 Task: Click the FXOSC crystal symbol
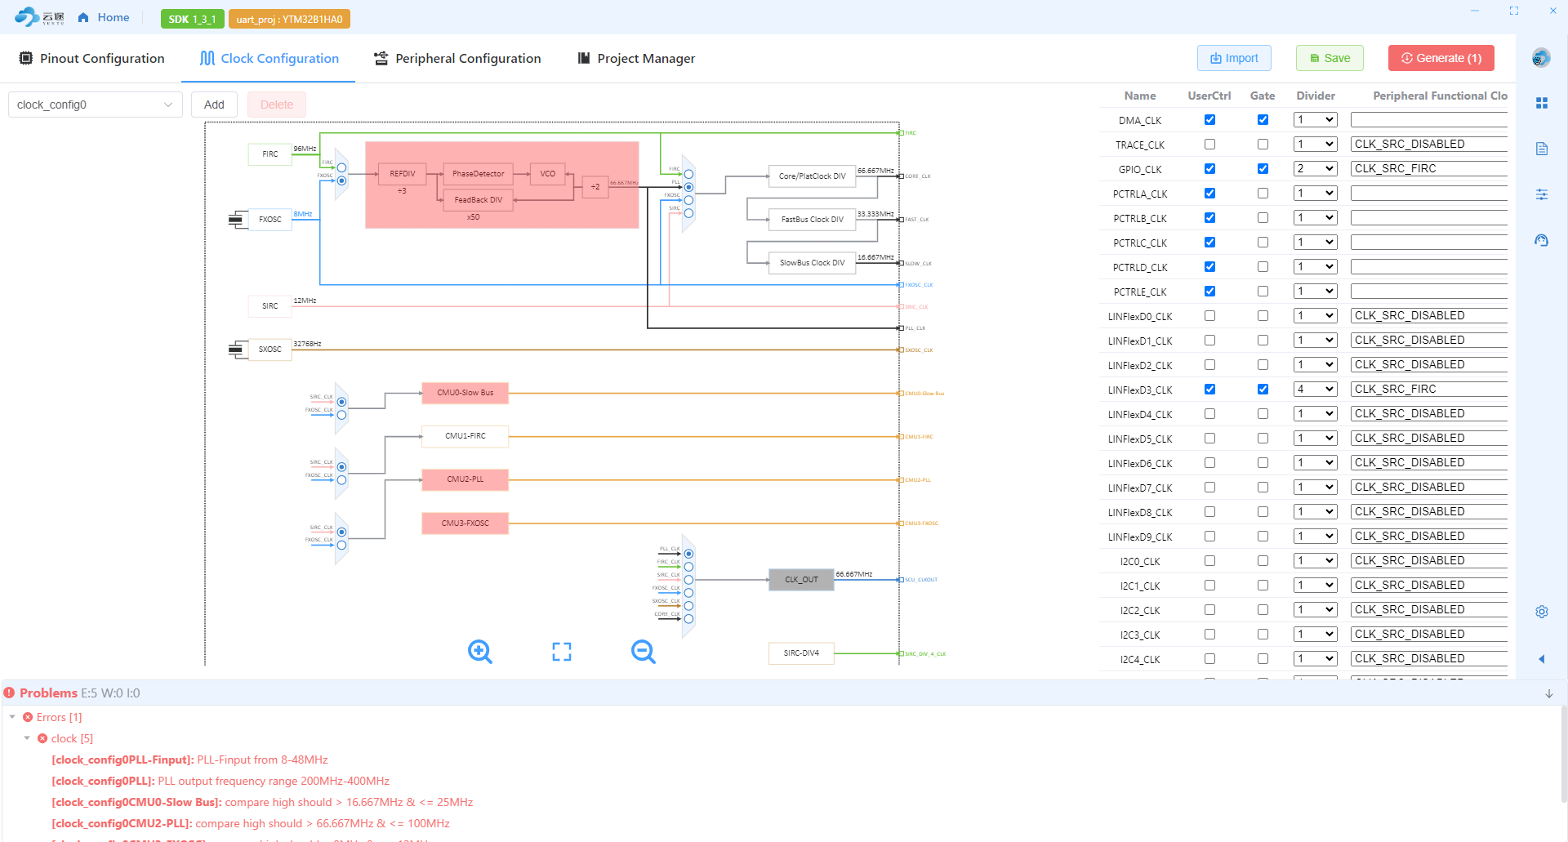236,219
